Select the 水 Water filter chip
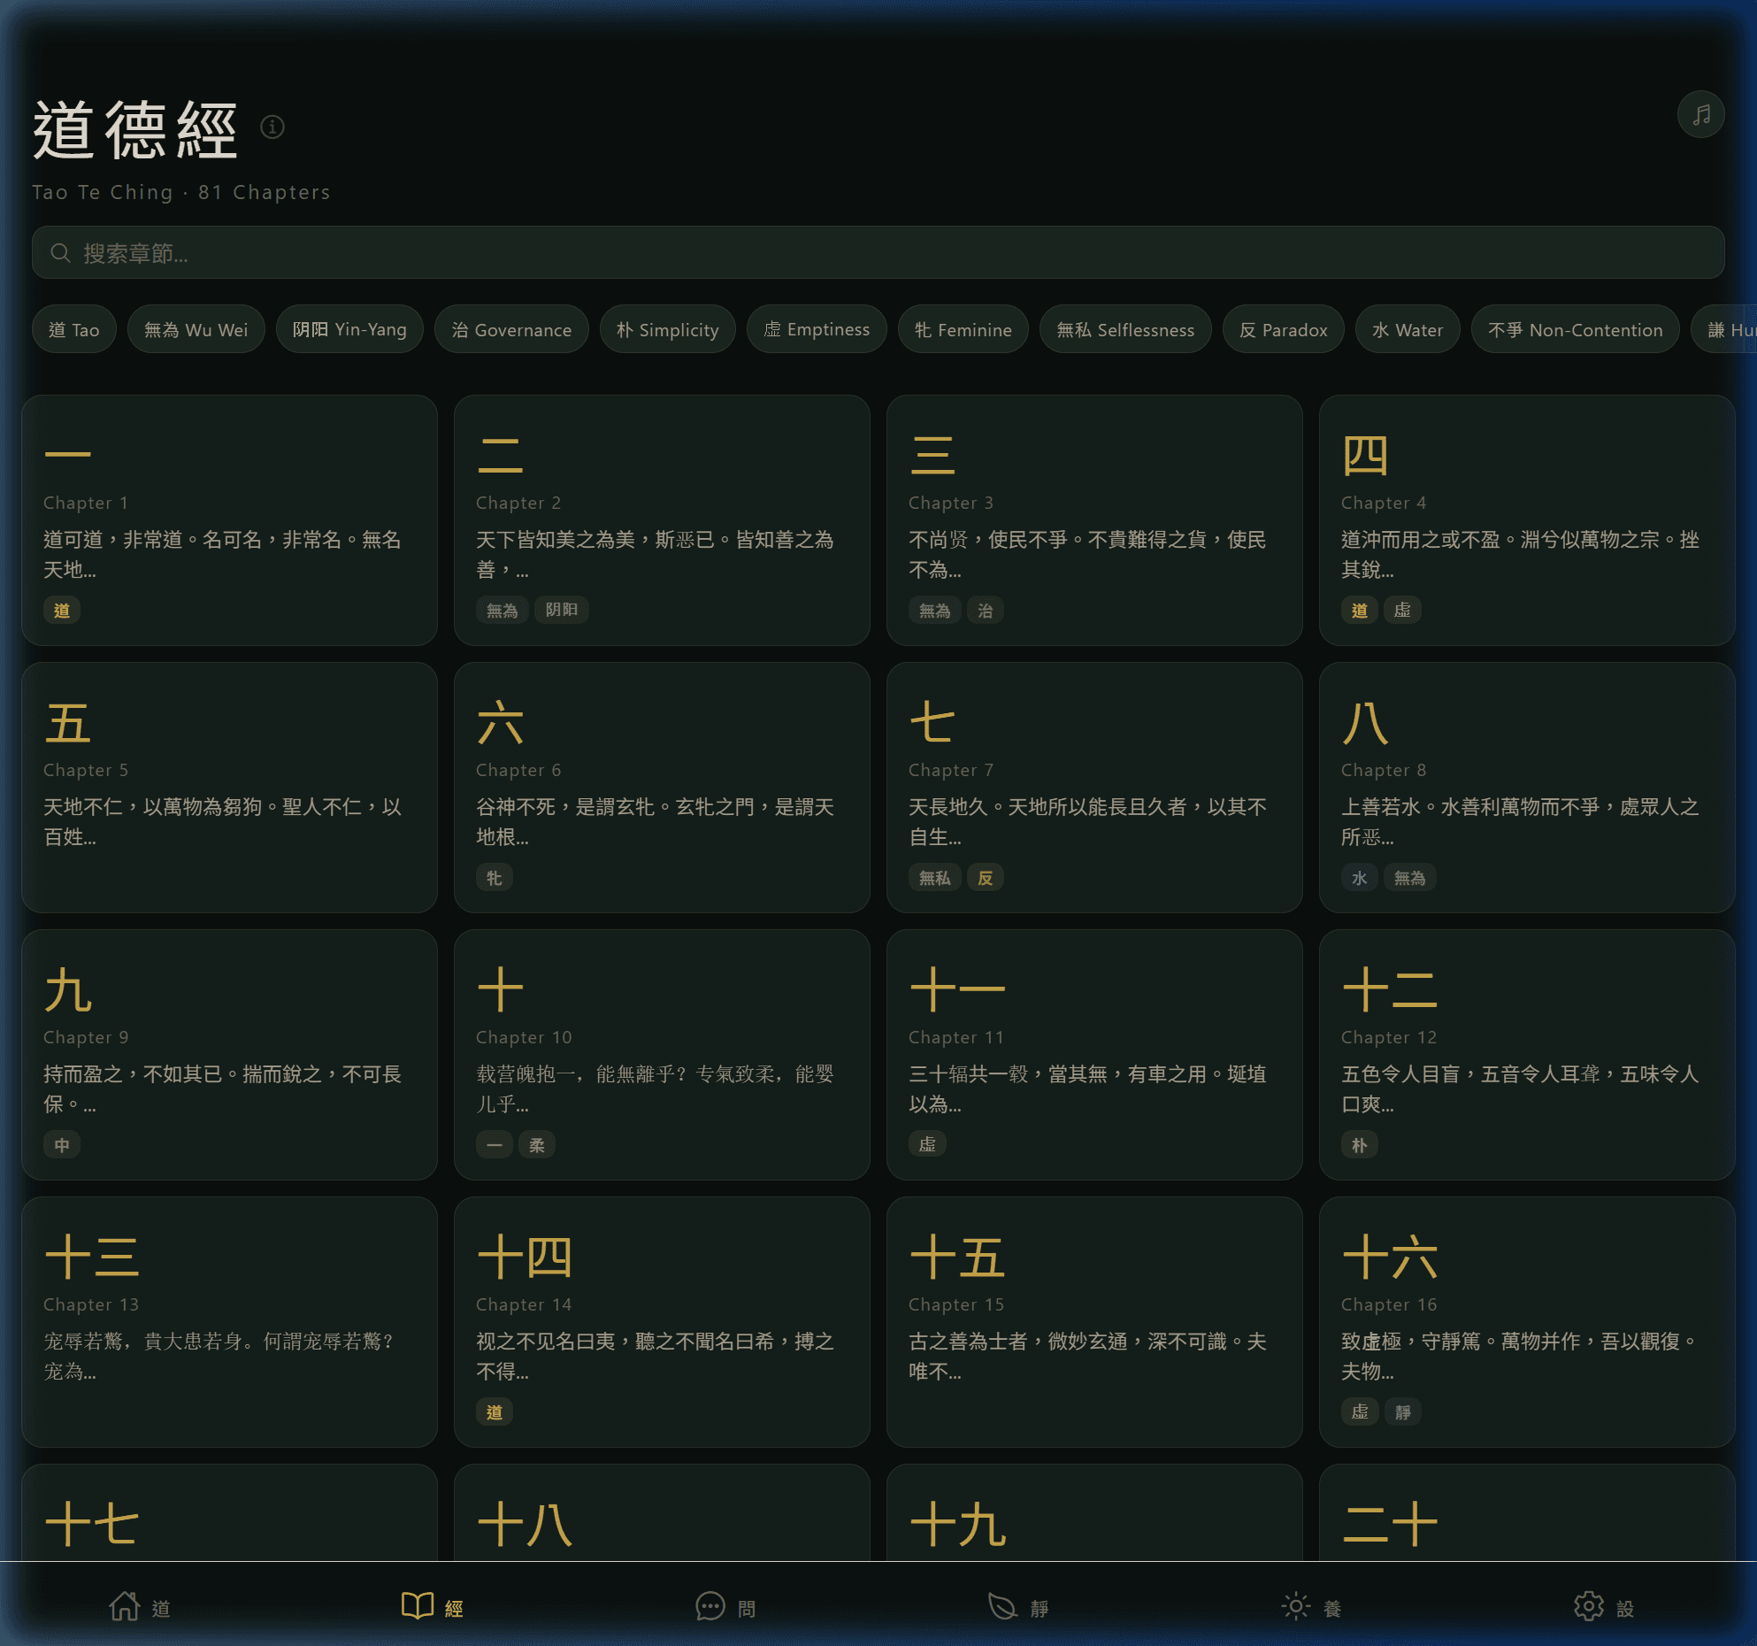Viewport: 1757px width, 1646px height. [1408, 329]
